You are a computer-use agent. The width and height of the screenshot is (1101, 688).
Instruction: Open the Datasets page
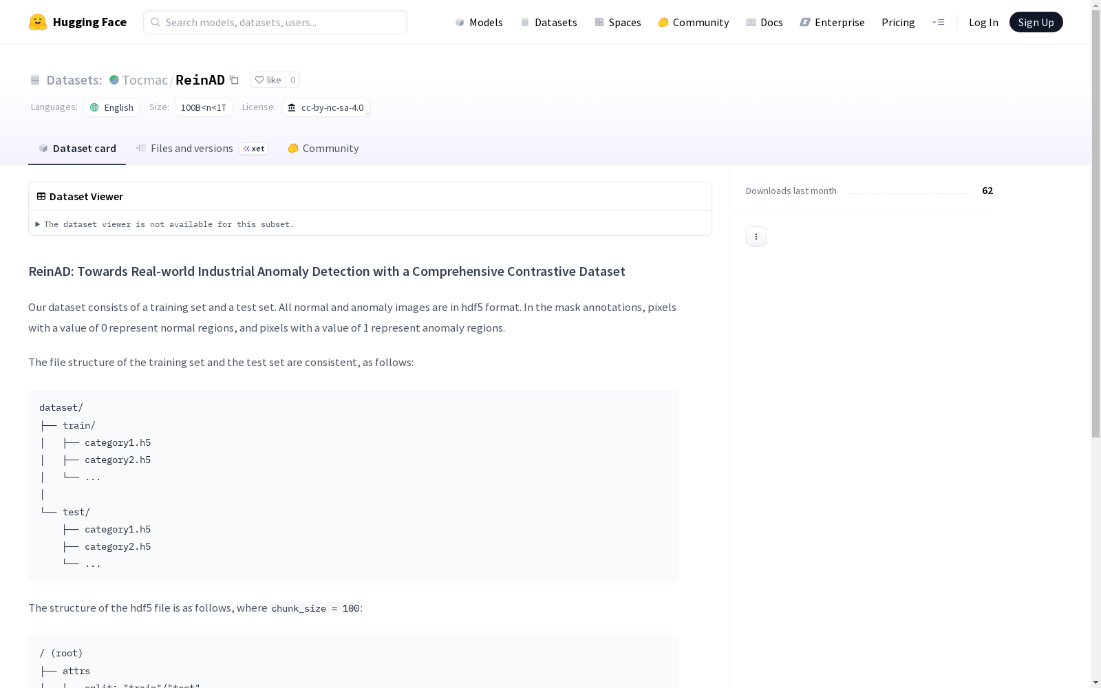(548, 22)
